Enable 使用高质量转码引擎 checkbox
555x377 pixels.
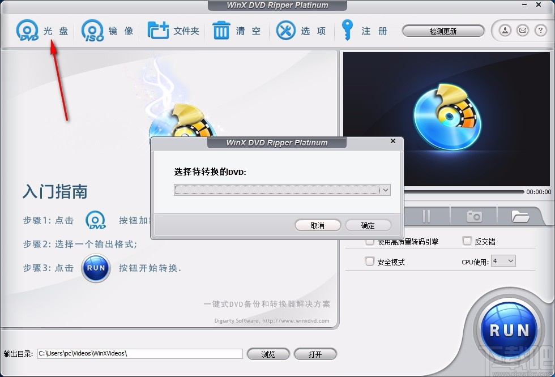point(369,241)
